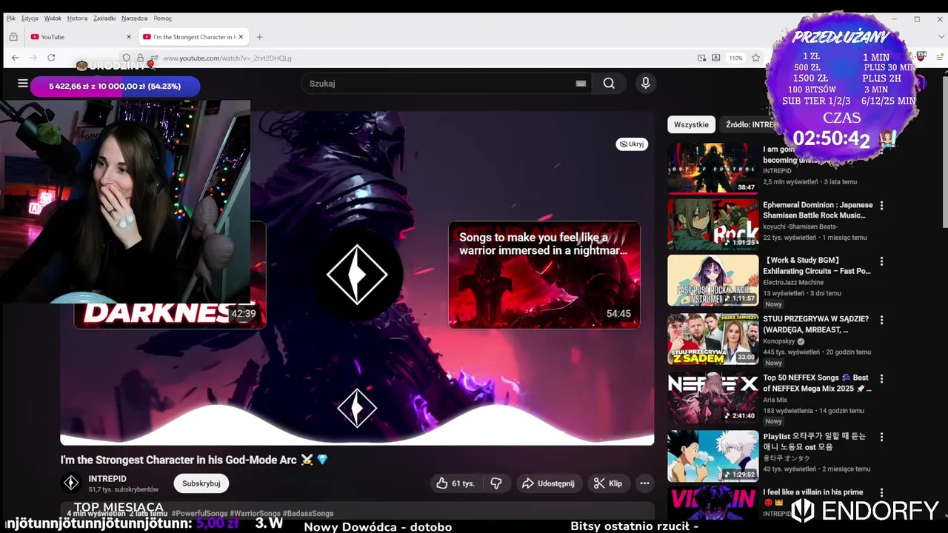Click the uBlock extension icon with badge
This screenshot has width=948, height=533.
click(921, 56)
